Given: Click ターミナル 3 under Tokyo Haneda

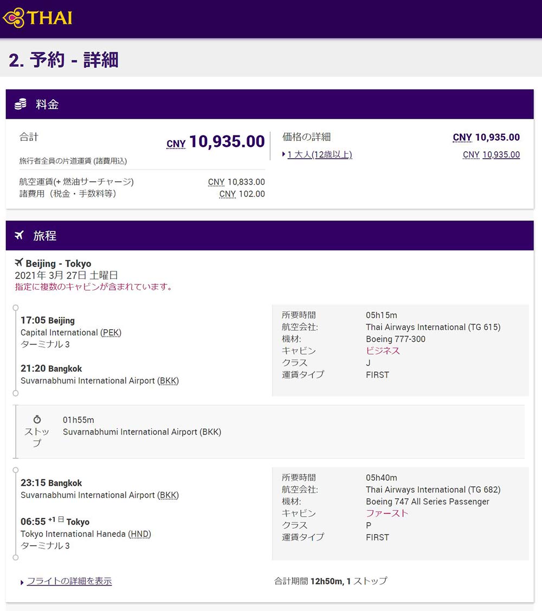Looking at the screenshot, I should click(45, 546).
